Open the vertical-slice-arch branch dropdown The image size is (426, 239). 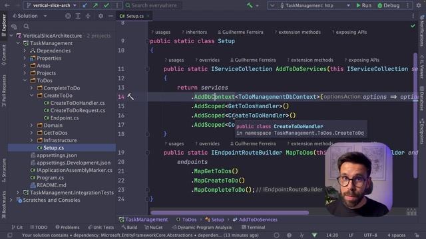click(52, 5)
